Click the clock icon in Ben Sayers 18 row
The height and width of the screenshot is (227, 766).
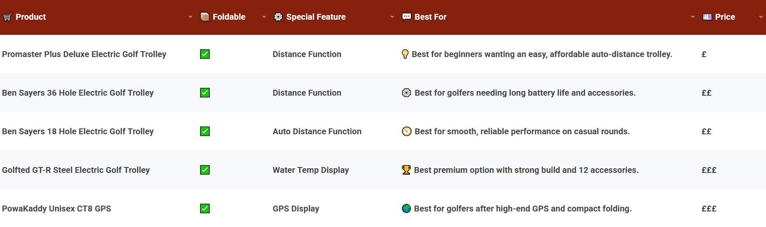[407, 131]
